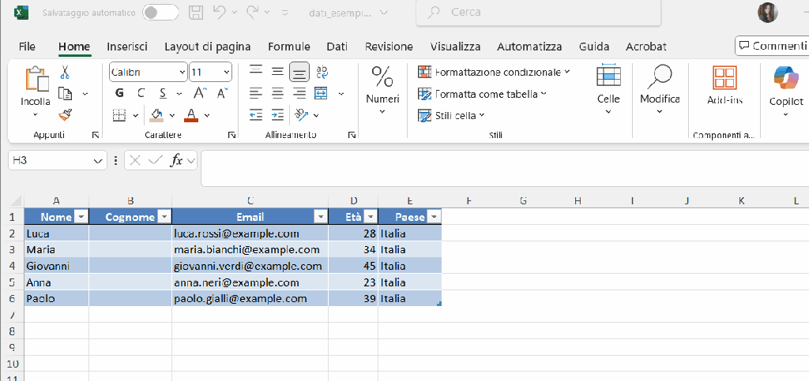Toggle italic formatting with the C button
This screenshot has width=809, height=381.
(141, 93)
